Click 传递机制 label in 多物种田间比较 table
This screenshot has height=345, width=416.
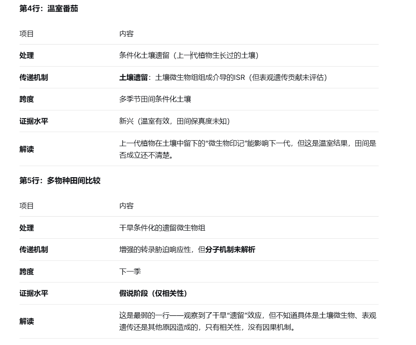click(x=34, y=250)
